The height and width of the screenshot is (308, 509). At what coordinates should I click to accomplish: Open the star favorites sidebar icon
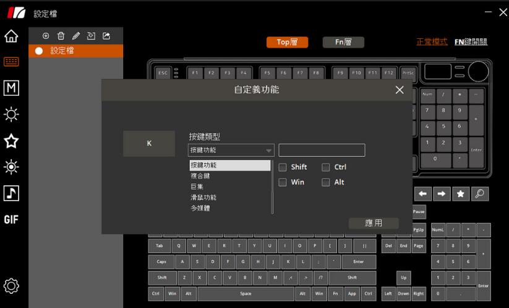[x=11, y=141]
